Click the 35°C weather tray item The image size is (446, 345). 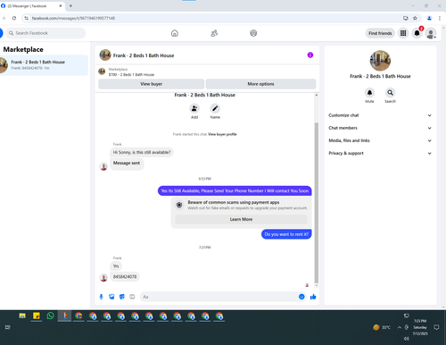382,327
